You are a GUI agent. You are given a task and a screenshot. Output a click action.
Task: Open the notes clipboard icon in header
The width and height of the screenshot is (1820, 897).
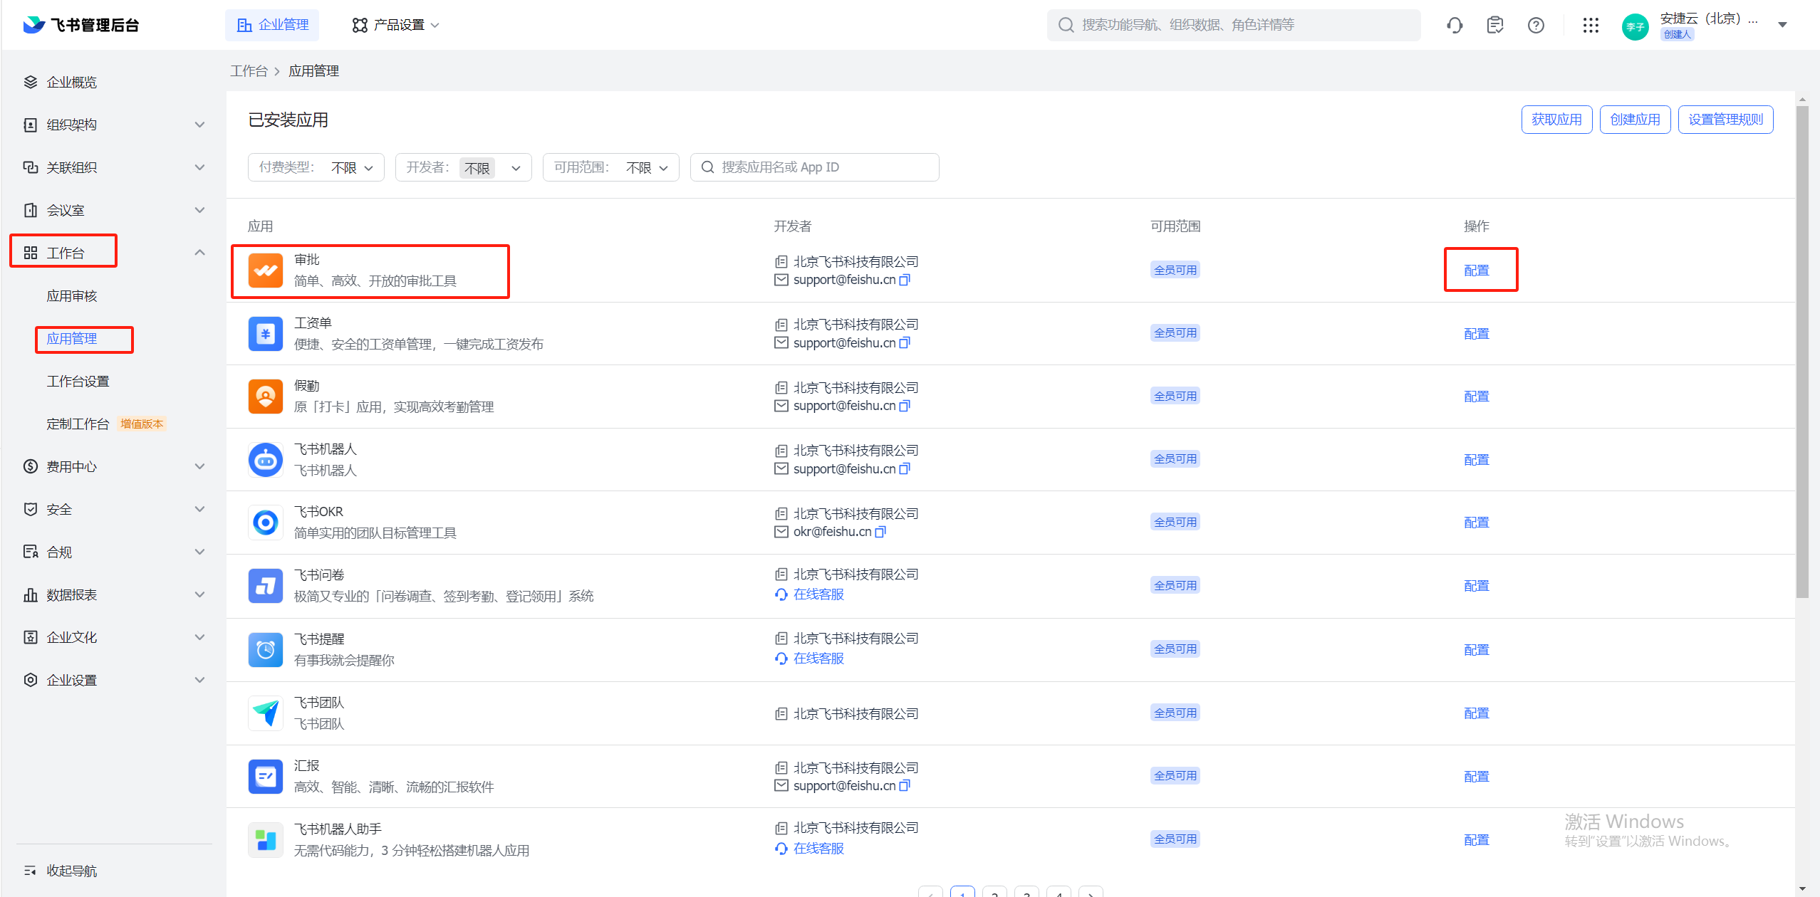1495,26
